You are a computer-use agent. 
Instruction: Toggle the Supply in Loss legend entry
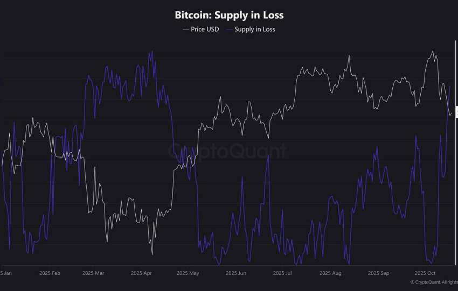(254, 29)
